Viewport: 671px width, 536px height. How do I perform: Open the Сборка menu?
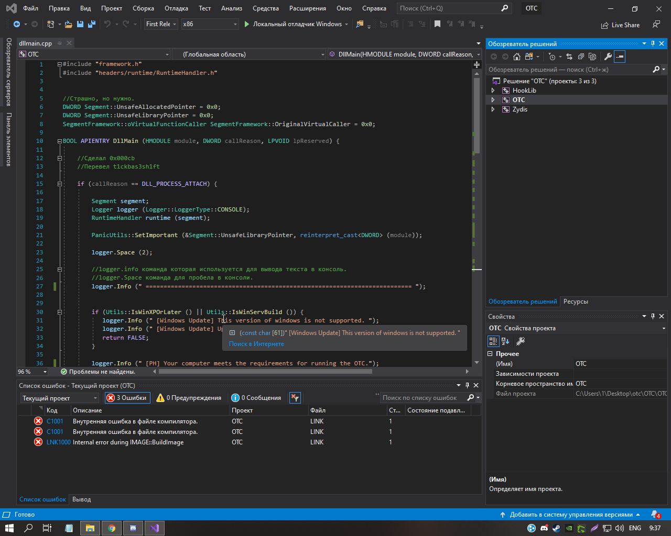pos(143,8)
